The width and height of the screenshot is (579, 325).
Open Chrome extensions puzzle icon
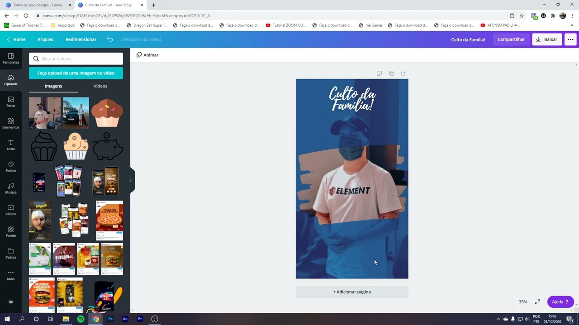(553, 15)
